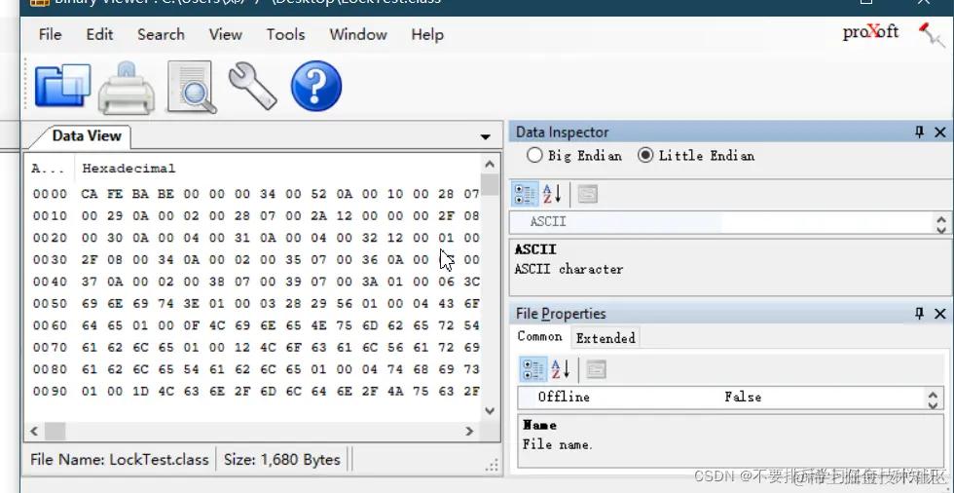Click address row 0000
Screen dimensions: 954x493
tap(50, 194)
